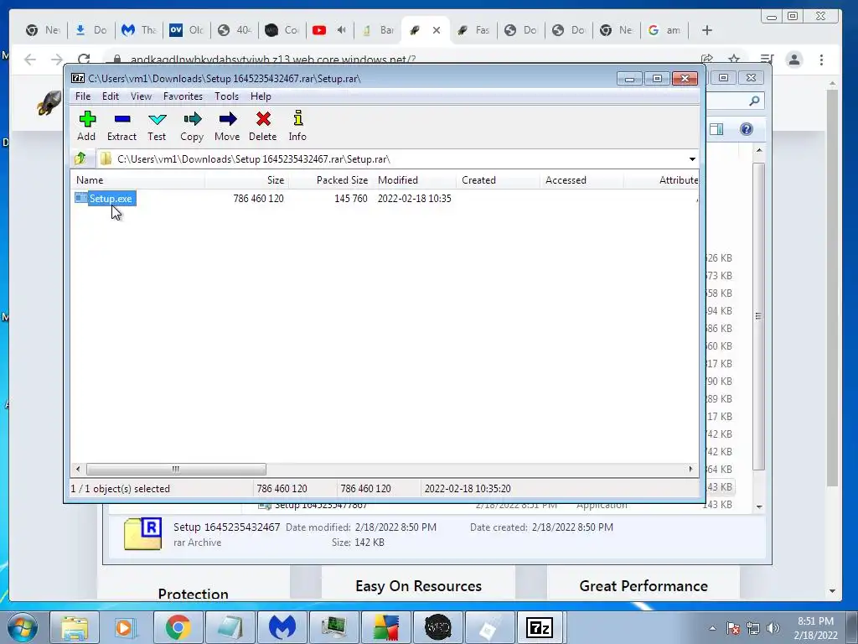Sort by the Created column header
The height and width of the screenshot is (644, 858).
coord(498,180)
